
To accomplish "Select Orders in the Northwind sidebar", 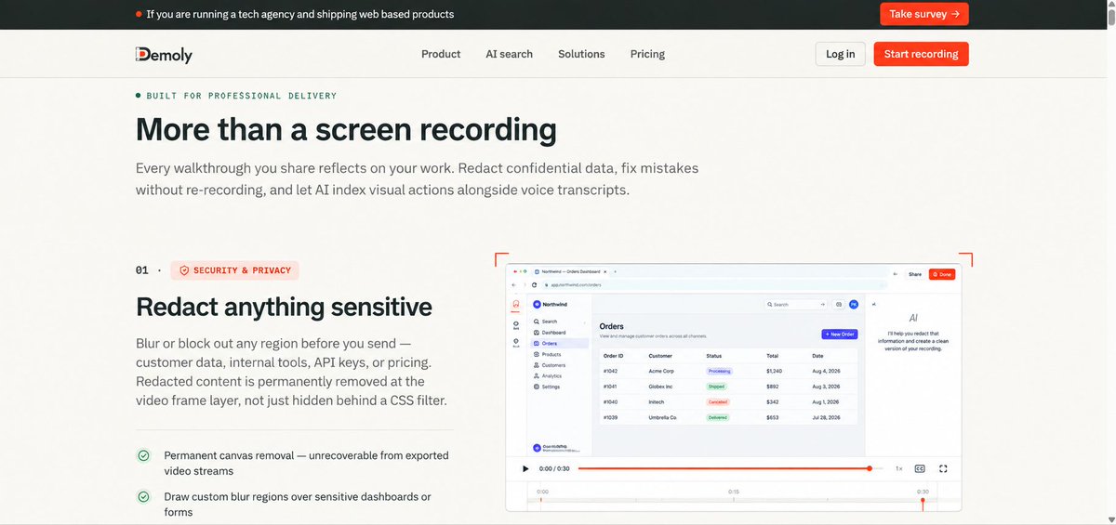I will point(560,343).
